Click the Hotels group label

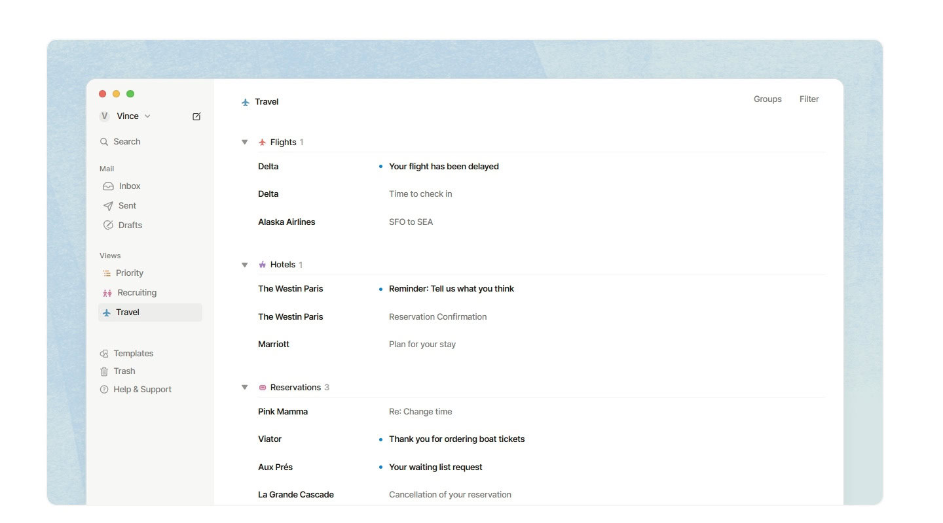[x=283, y=265]
